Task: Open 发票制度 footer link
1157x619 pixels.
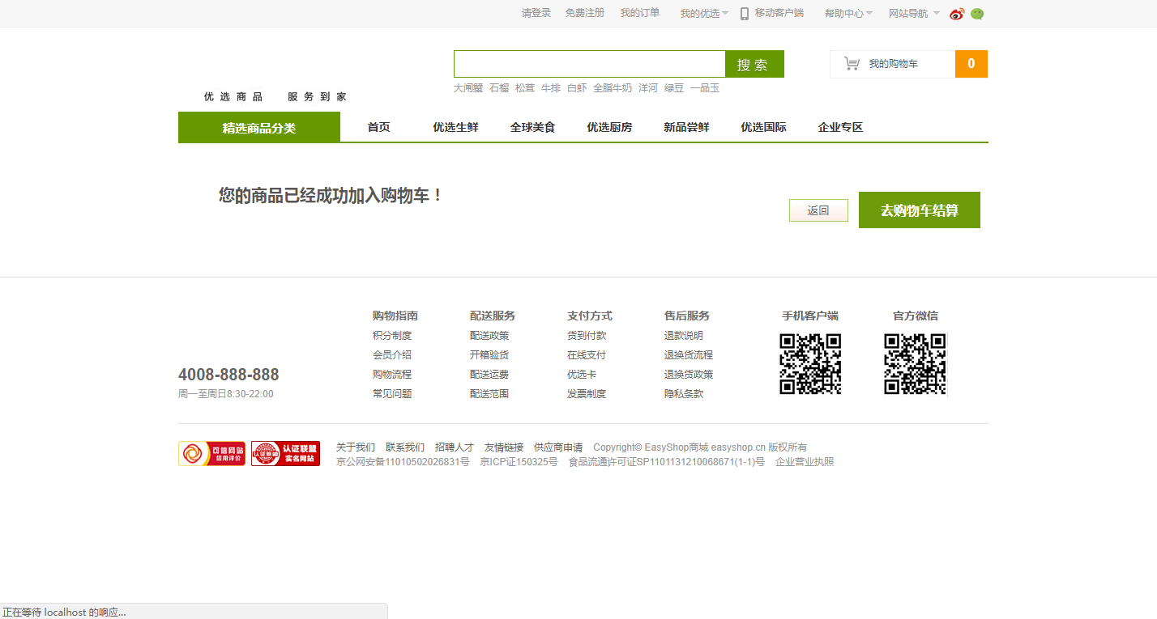Action: click(x=587, y=394)
